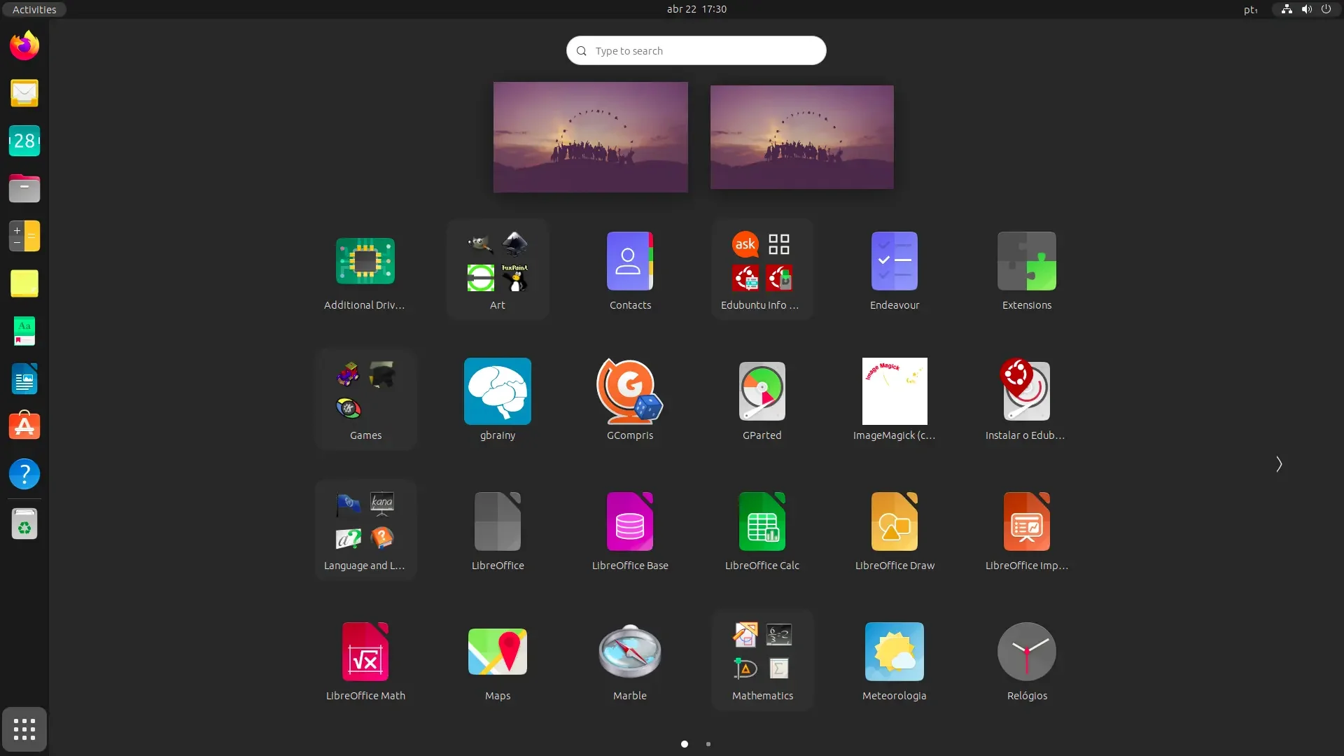Open LibreOffice Draw
Screen dimensions: 1344x756
(894, 531)
